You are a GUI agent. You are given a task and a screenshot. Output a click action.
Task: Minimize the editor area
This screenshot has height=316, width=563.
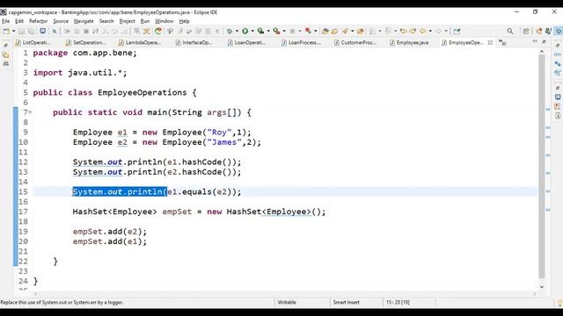point(535,42)
